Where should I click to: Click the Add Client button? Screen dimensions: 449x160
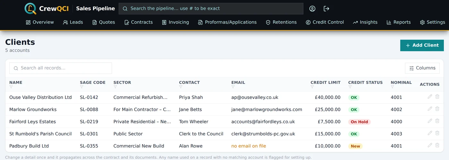click(x=422, y=45)
